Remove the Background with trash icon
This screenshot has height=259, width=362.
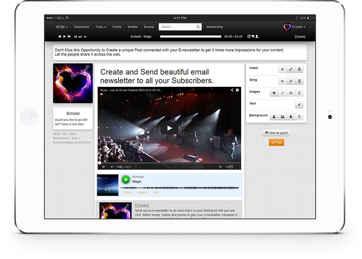pyautogui.click(x=299, y=117)
